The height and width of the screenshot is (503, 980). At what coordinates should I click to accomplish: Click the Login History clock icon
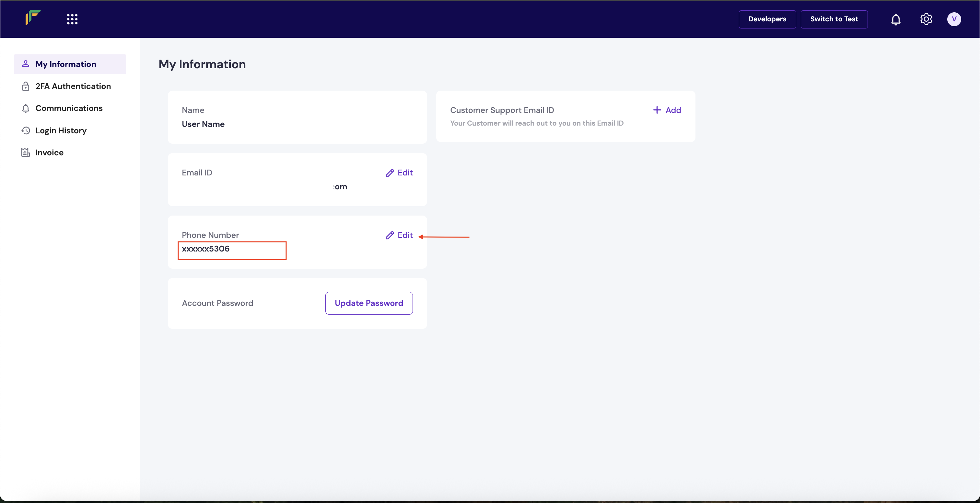[x=26, y=131]
